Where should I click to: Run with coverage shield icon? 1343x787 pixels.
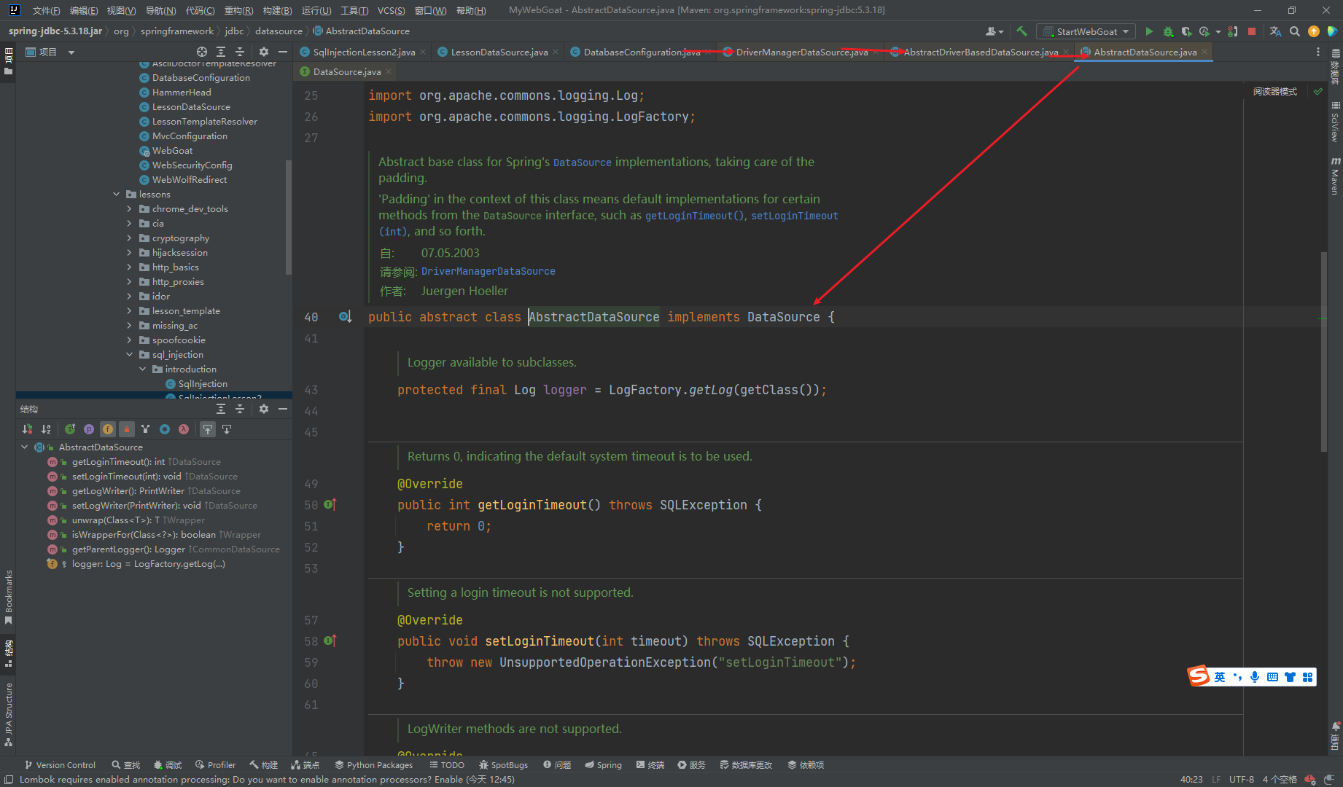[1186, 31]
